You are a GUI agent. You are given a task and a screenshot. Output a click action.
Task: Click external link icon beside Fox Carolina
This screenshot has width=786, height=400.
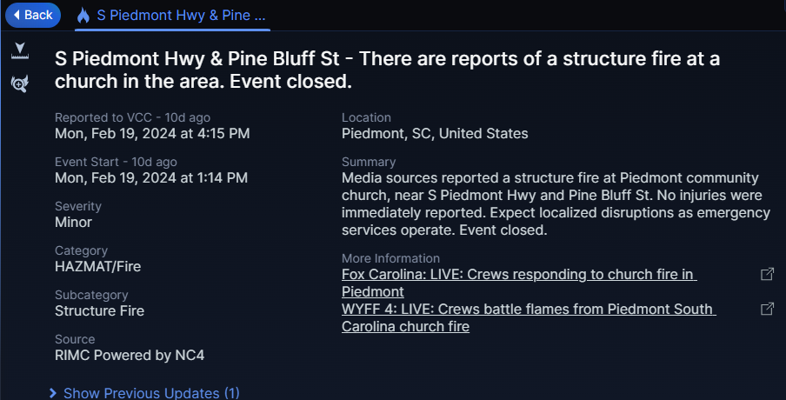[x=767, y=275]
